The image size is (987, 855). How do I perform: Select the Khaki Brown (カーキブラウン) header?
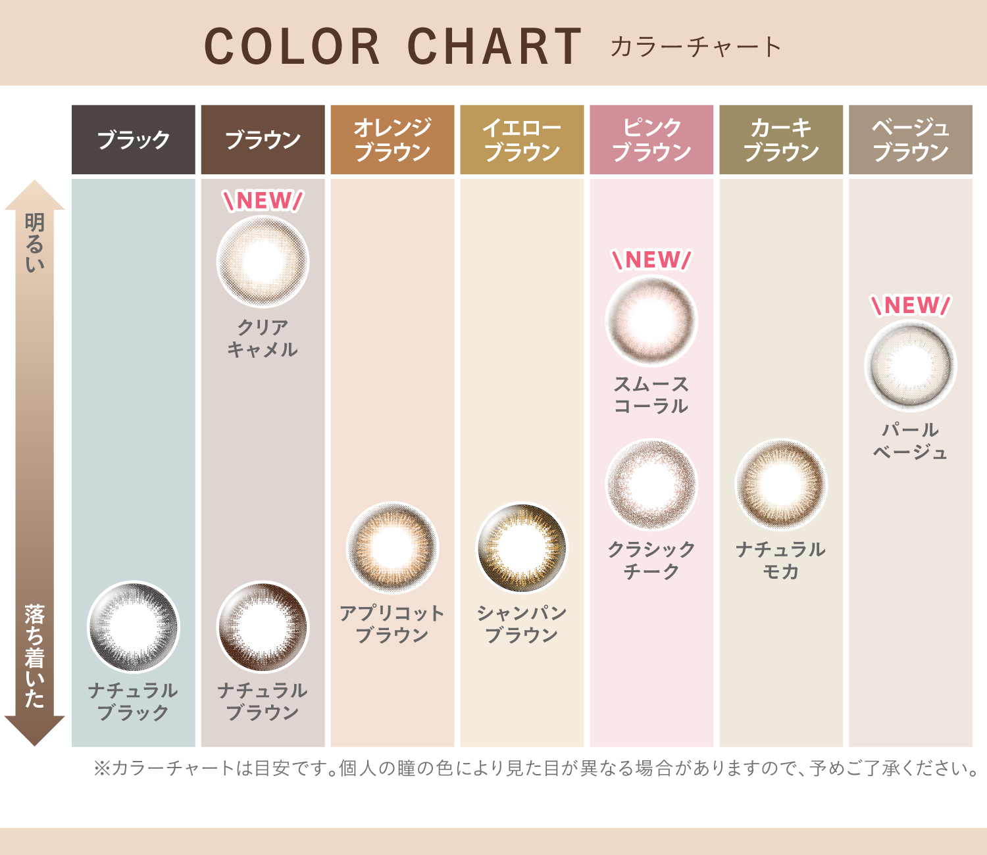pos(781,139)
